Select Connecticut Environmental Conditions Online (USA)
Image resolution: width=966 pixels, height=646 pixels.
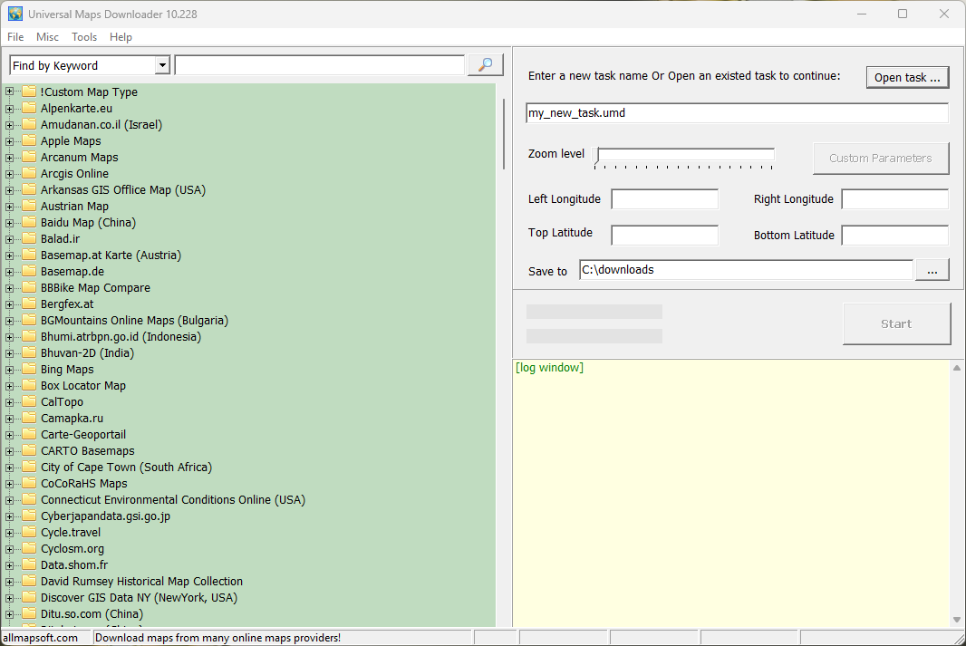[173, 499]
